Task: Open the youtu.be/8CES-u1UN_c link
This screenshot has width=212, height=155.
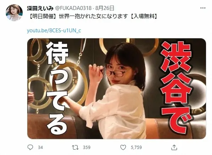Action: pos(54,31)
